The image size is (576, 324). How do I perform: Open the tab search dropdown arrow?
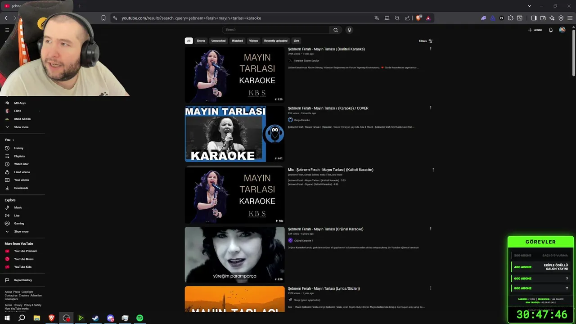coord(529,6)
